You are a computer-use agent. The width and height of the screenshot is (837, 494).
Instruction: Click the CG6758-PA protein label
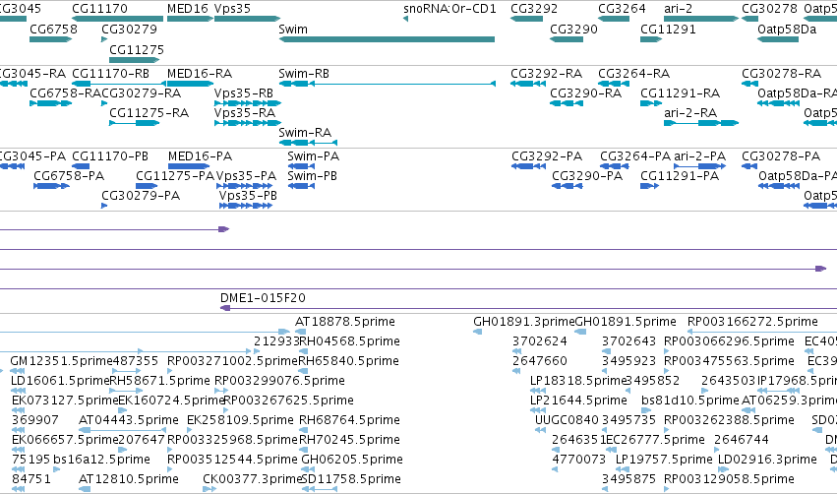click(x=69, y=176)
